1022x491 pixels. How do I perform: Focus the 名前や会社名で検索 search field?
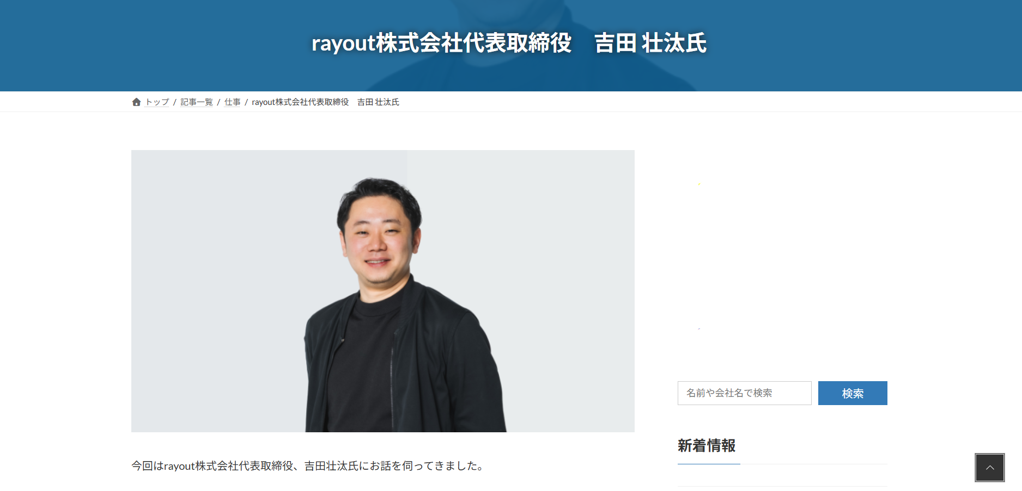[x=744, y=393]
